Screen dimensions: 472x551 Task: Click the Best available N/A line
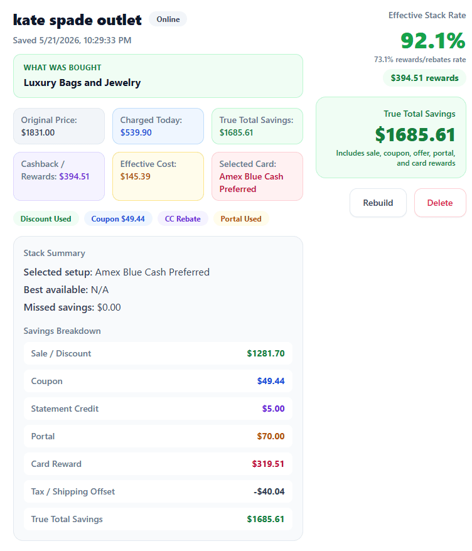coord(66,289)
